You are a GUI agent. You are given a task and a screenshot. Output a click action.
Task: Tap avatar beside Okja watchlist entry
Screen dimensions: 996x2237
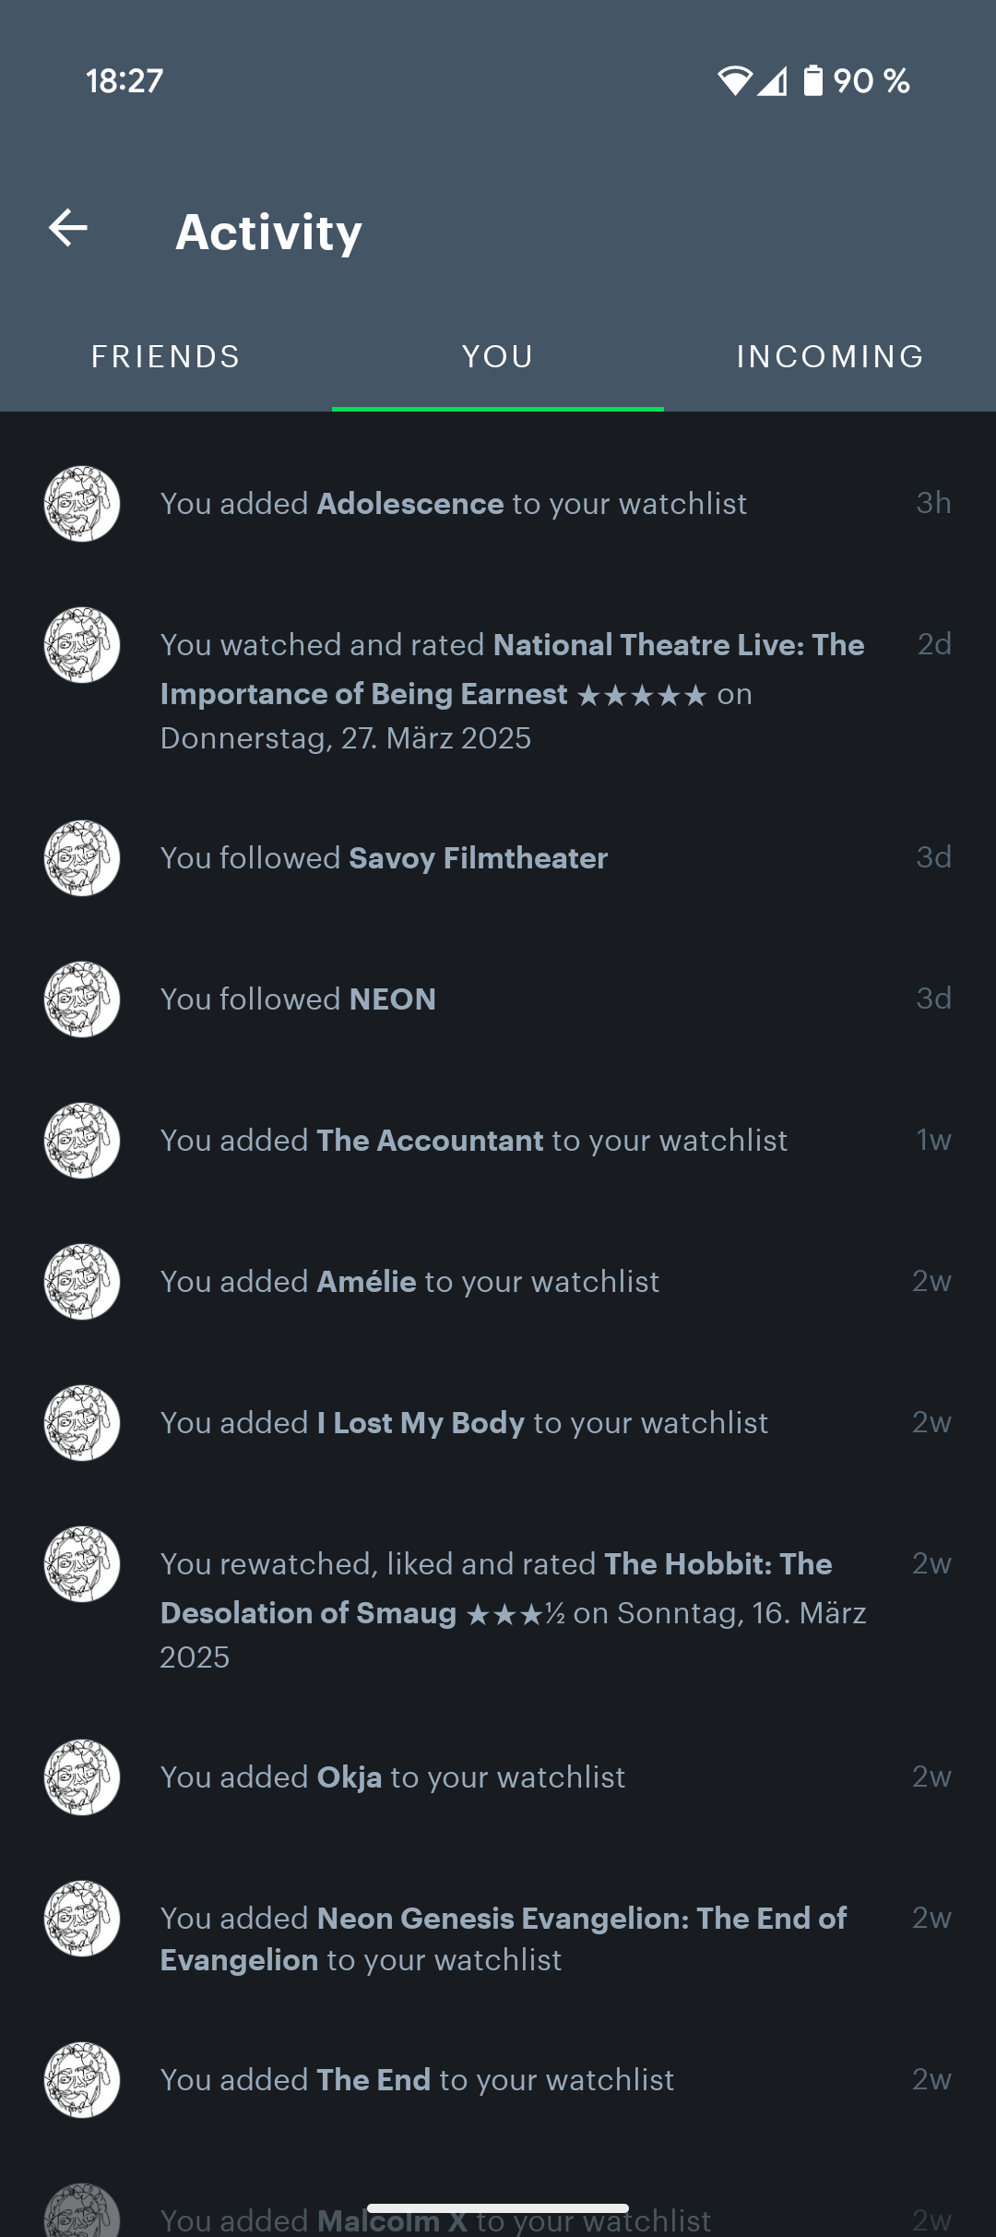pyautogui.click(x=82, y=1777)
